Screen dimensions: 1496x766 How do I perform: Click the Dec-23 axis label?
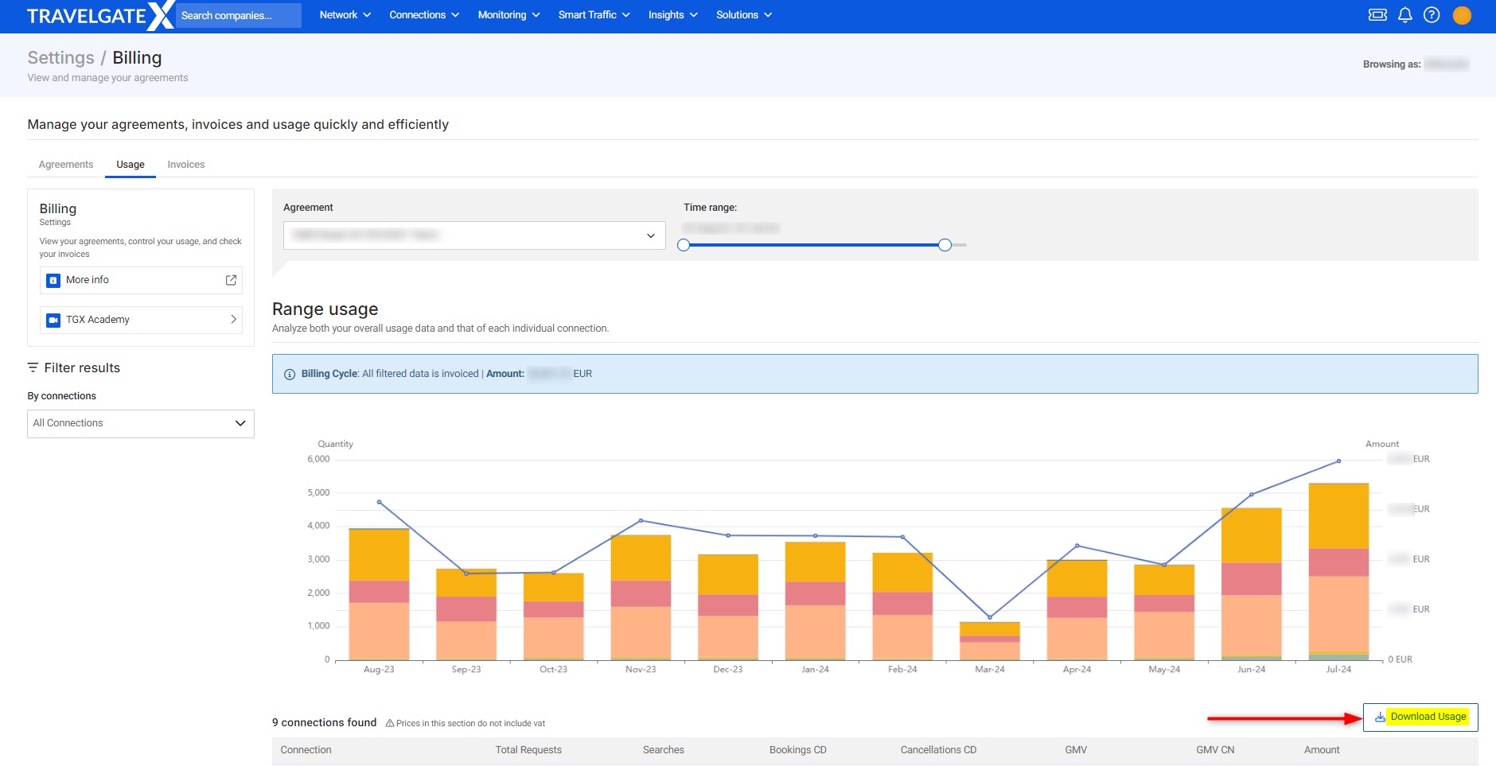(x=728, y=670)
